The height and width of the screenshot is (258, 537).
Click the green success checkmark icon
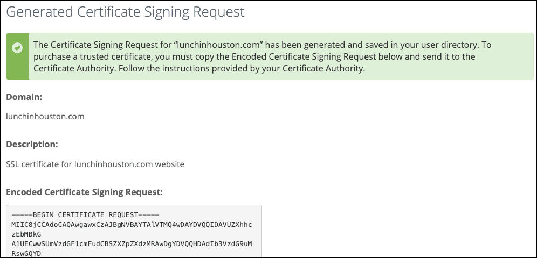coord(17,48)
